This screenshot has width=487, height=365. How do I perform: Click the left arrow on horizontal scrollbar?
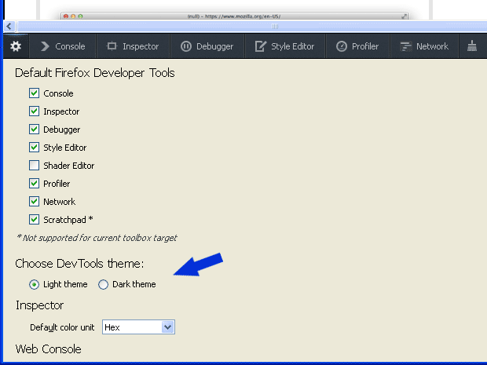[x=9, y=26]
